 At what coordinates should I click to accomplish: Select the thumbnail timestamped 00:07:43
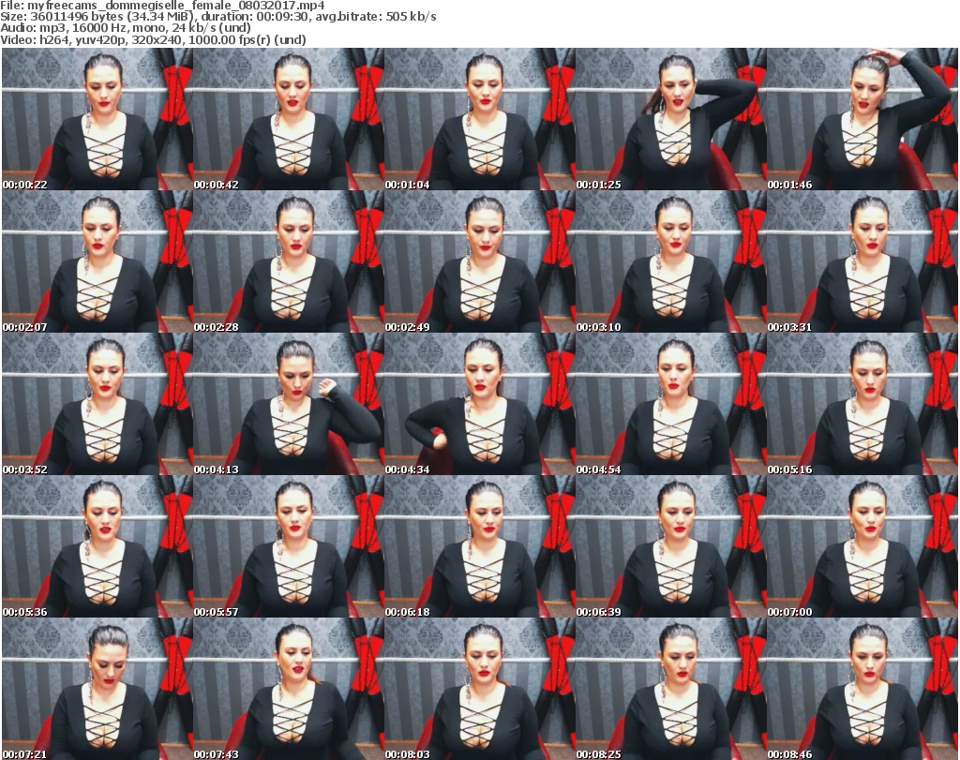click(x=289, y=689)
